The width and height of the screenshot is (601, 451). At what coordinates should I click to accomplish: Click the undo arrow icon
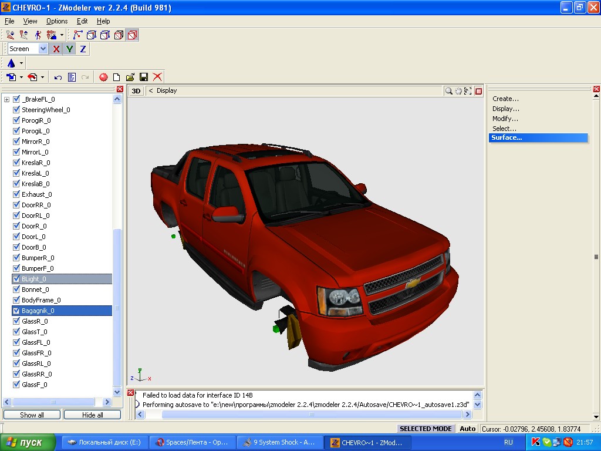click(x=58, y=77)
